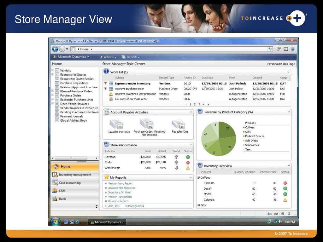Click the Revenue by Product Category icon
Image resolution: width=323 pixels, height=242 pixels.
pos(200,112)
